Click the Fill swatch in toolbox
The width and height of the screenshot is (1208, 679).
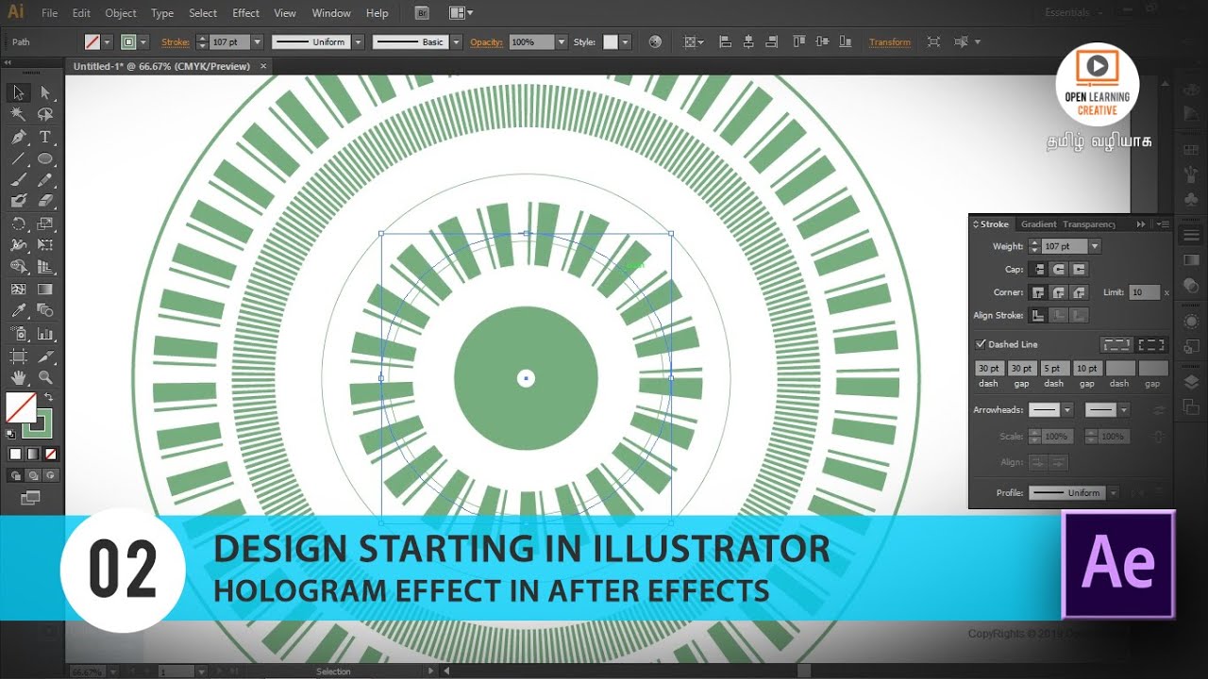(x=21, y=407)
